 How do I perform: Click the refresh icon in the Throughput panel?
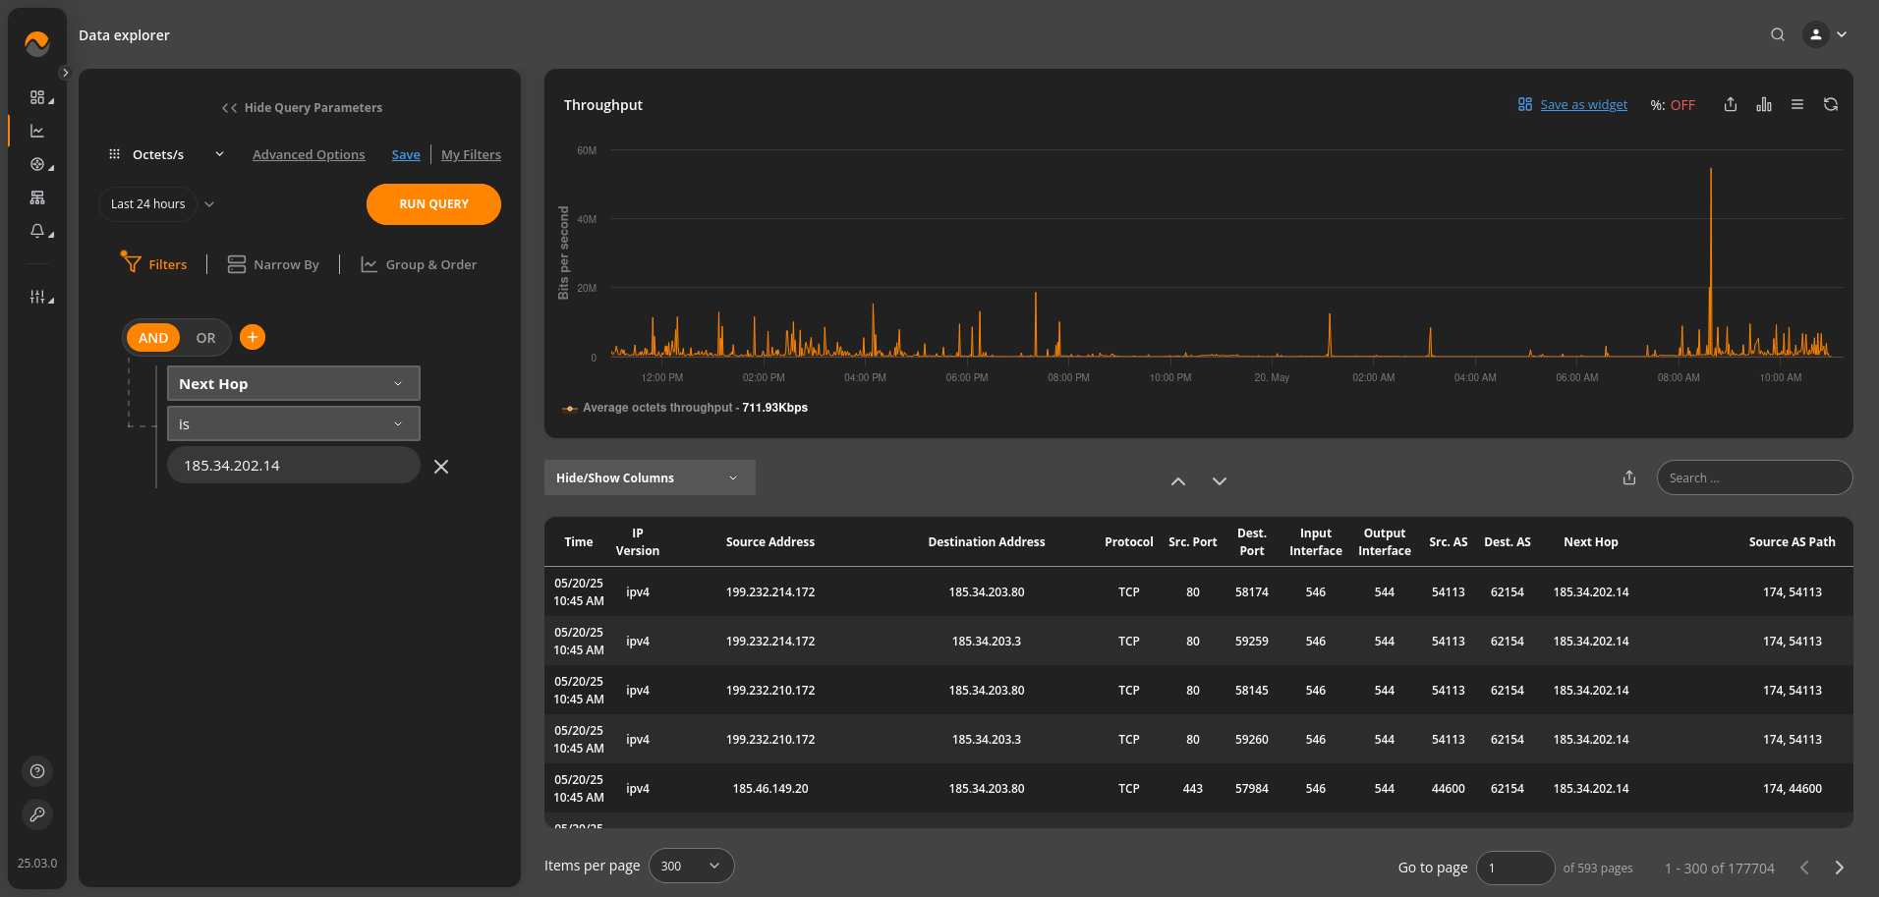tap(1830, 105)
